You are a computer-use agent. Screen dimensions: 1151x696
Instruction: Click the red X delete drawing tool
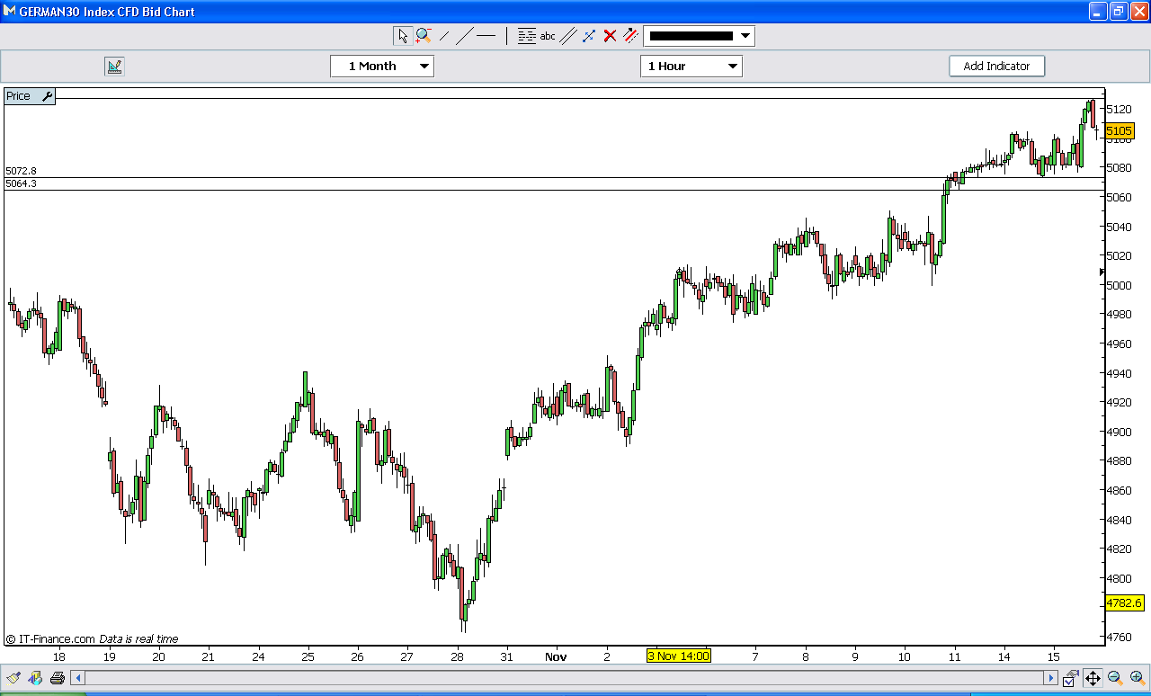pos(610,36)
